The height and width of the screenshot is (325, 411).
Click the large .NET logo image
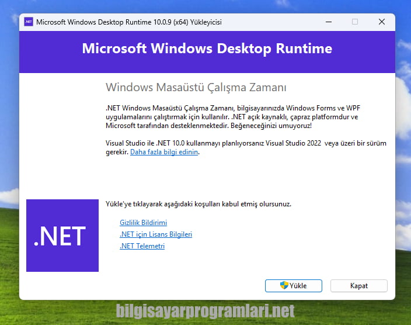point(62,236)
